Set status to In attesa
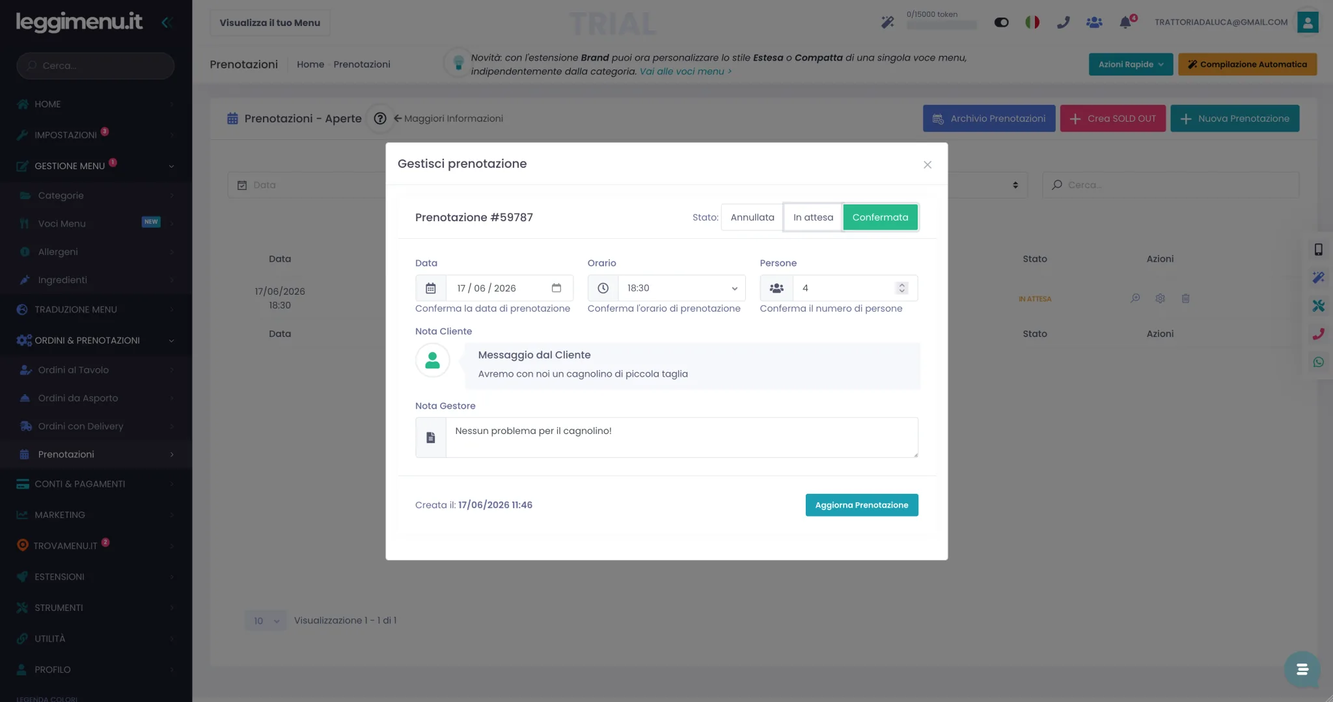 [813, 217]
